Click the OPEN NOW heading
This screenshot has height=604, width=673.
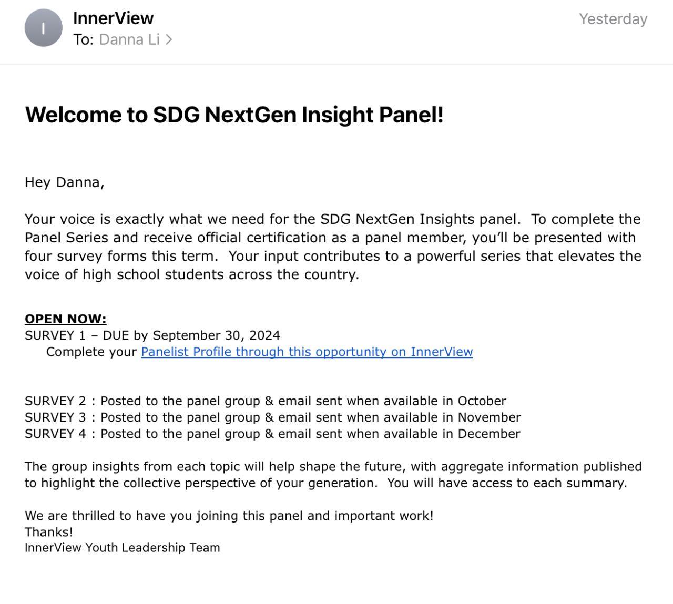pyautogui.click(x=65, y=319)
